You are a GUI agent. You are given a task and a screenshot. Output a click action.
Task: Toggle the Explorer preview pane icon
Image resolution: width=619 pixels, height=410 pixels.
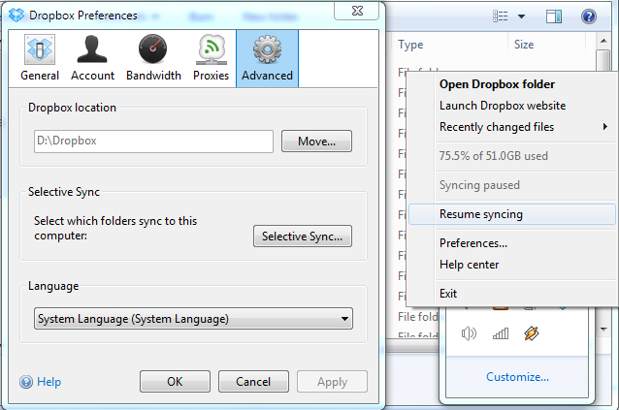point(554,16)
